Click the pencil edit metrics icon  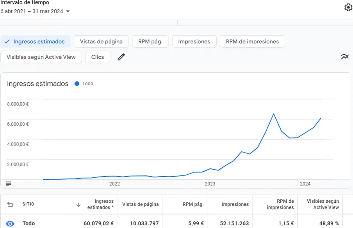(x=121, y=57)
